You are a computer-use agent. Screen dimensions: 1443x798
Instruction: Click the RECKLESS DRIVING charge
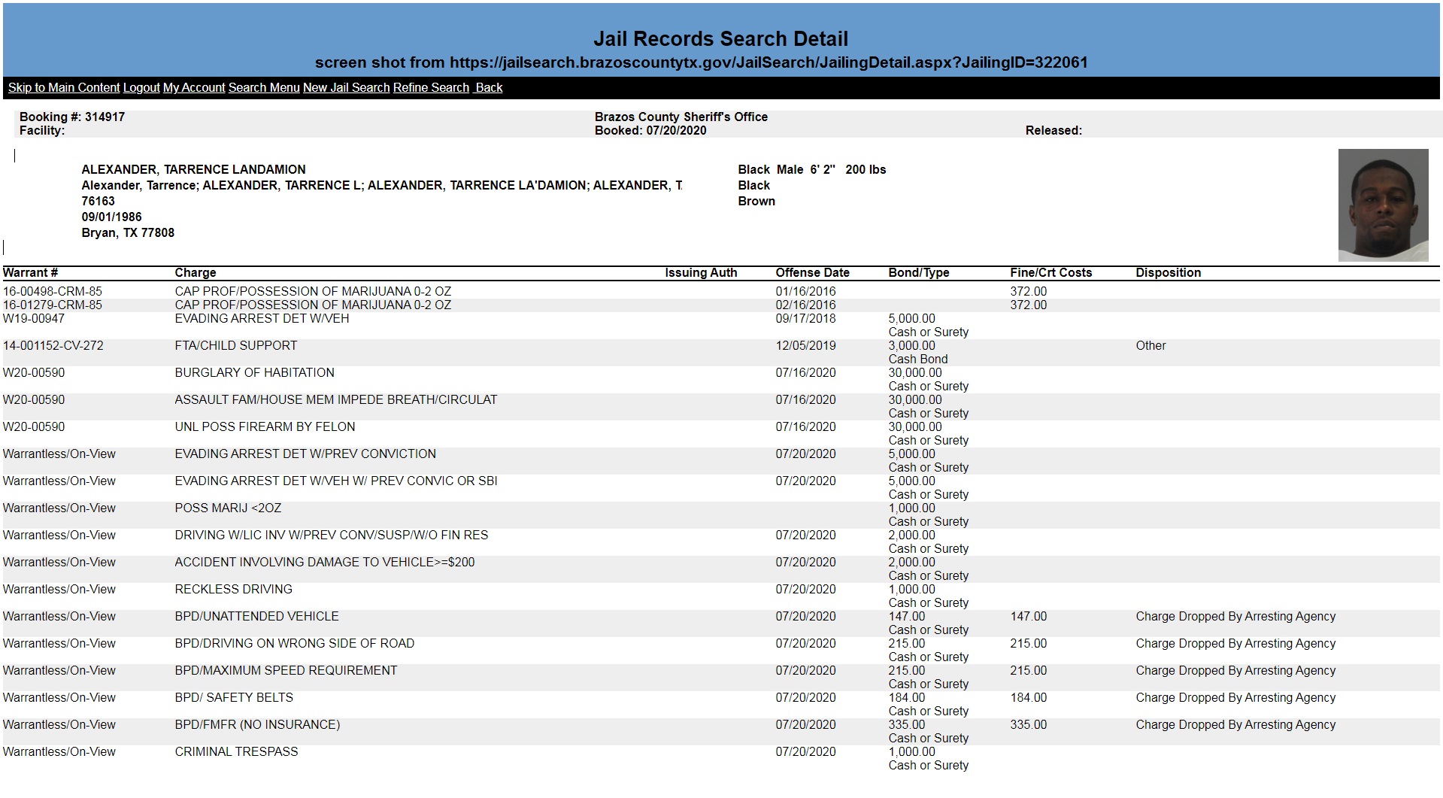coord(234,589)
